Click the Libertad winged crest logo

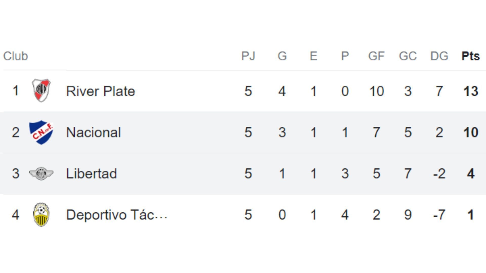[x=41, y=173]
